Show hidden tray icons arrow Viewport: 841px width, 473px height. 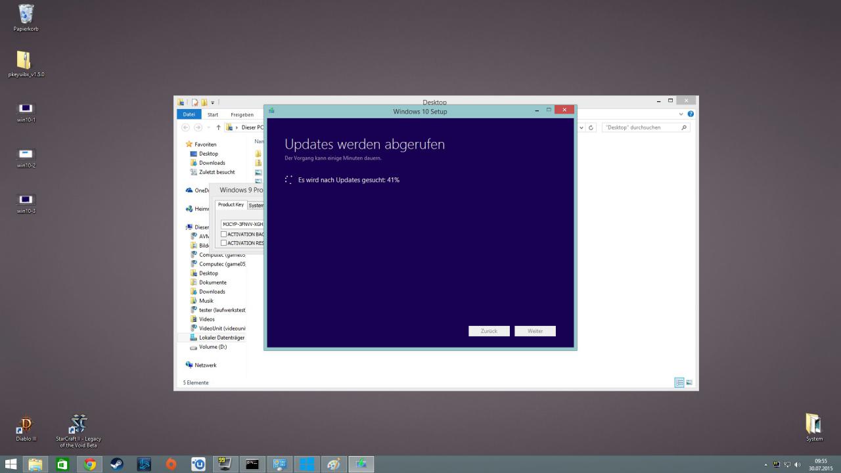point(765,464)
